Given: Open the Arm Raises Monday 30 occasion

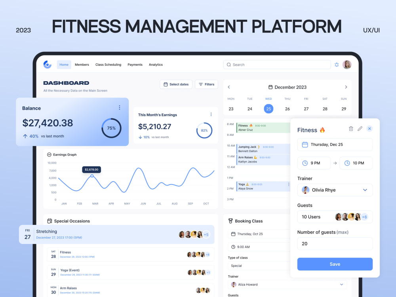Looking at the screenshot, I should point(131,290).
